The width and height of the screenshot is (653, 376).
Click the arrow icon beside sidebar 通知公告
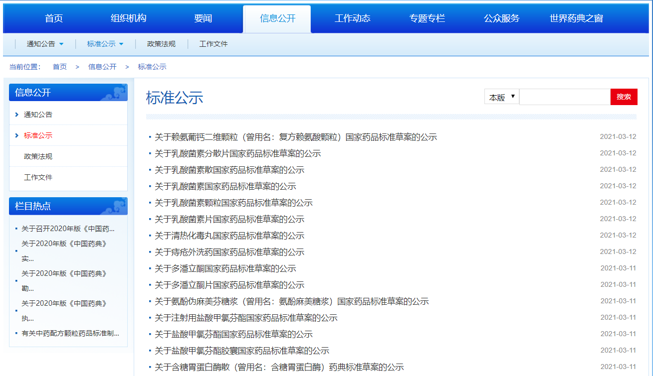click(x=17, y=115)
